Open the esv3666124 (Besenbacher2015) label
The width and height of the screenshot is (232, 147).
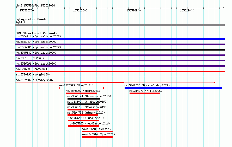[89, 96]
